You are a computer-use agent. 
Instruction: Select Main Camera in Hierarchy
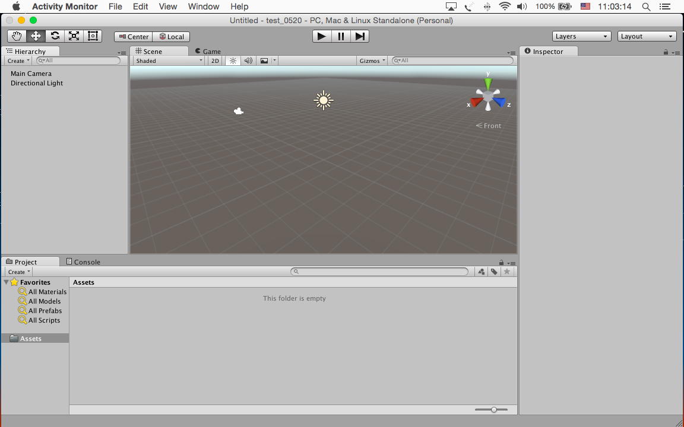[x=31, y=74]
